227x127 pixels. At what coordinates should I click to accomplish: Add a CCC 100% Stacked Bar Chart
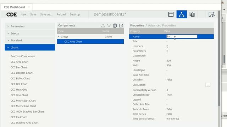click(x=27, y=111)
